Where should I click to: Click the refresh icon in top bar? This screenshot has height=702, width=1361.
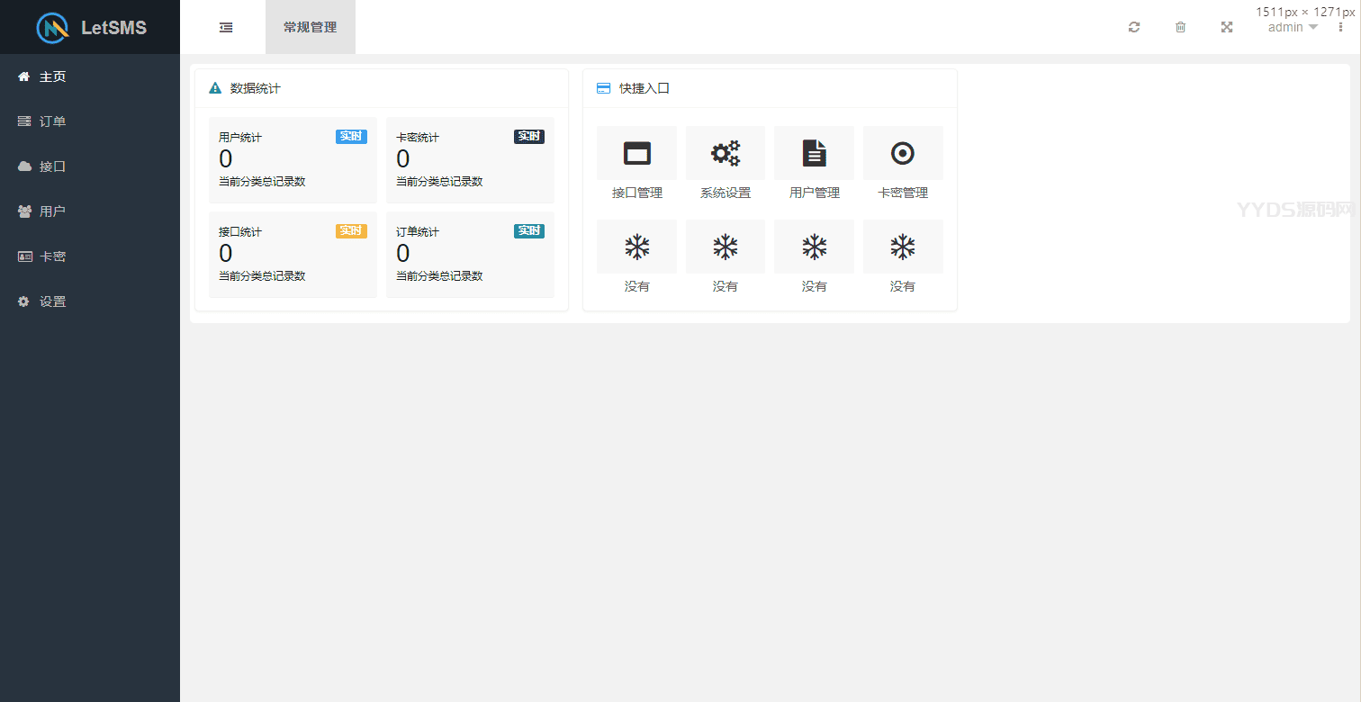1134,27
